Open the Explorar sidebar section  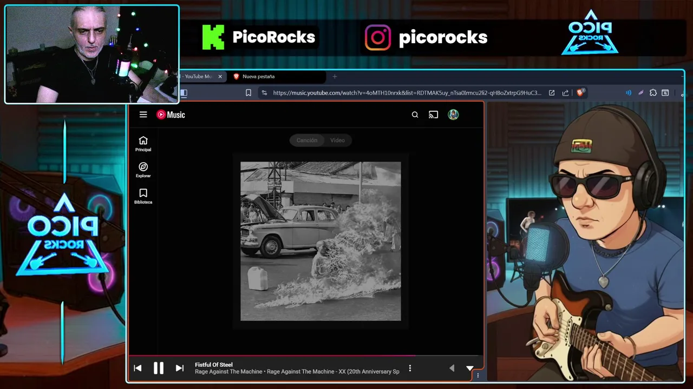click(143, 170)
